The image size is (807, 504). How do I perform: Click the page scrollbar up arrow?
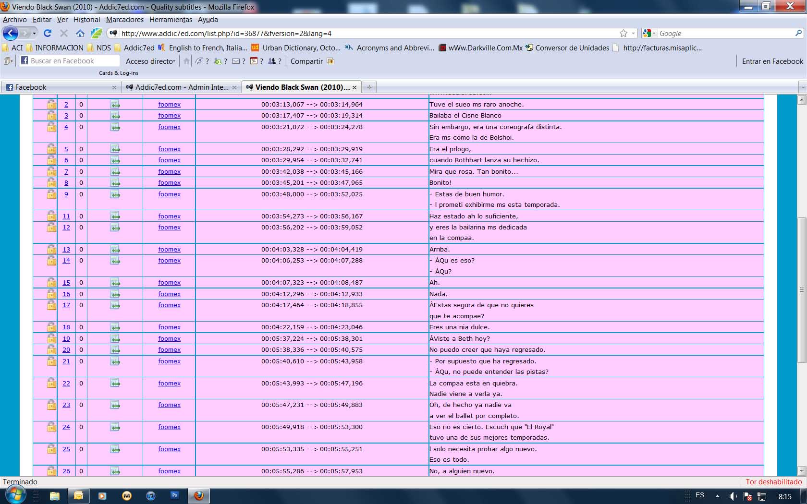(801, 100)
